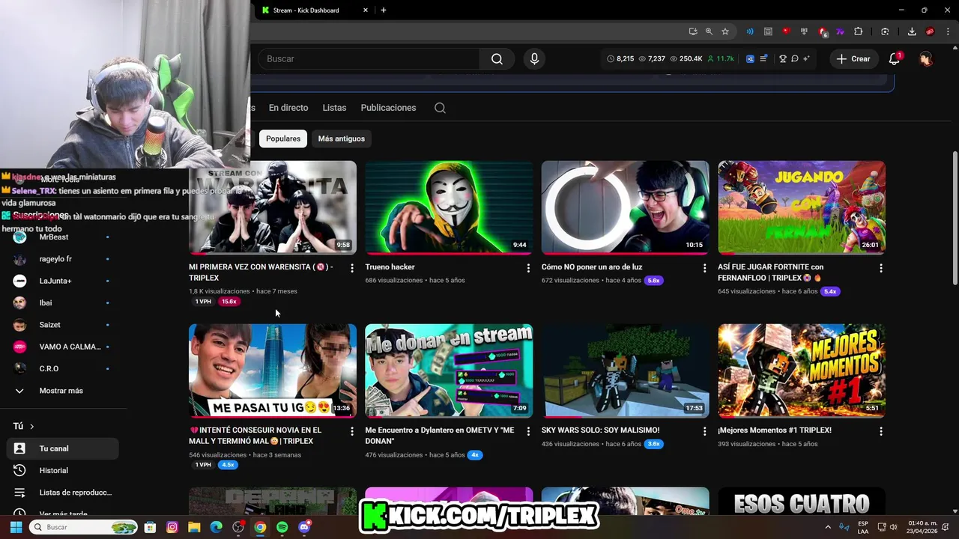Click the Crear button
The width and height of the screenshot is (959, 539).
tap(853, 59)
